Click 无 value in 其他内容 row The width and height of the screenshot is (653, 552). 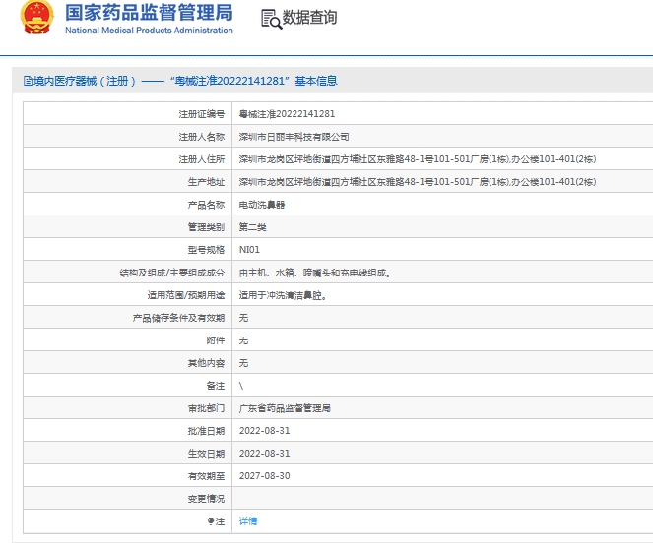tap(243, 363)
